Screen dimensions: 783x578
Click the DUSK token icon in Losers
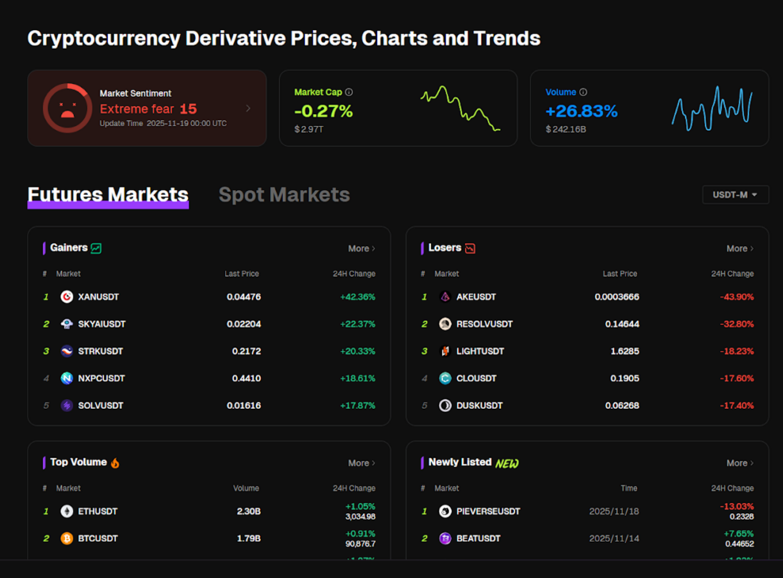tap(445, 405)
